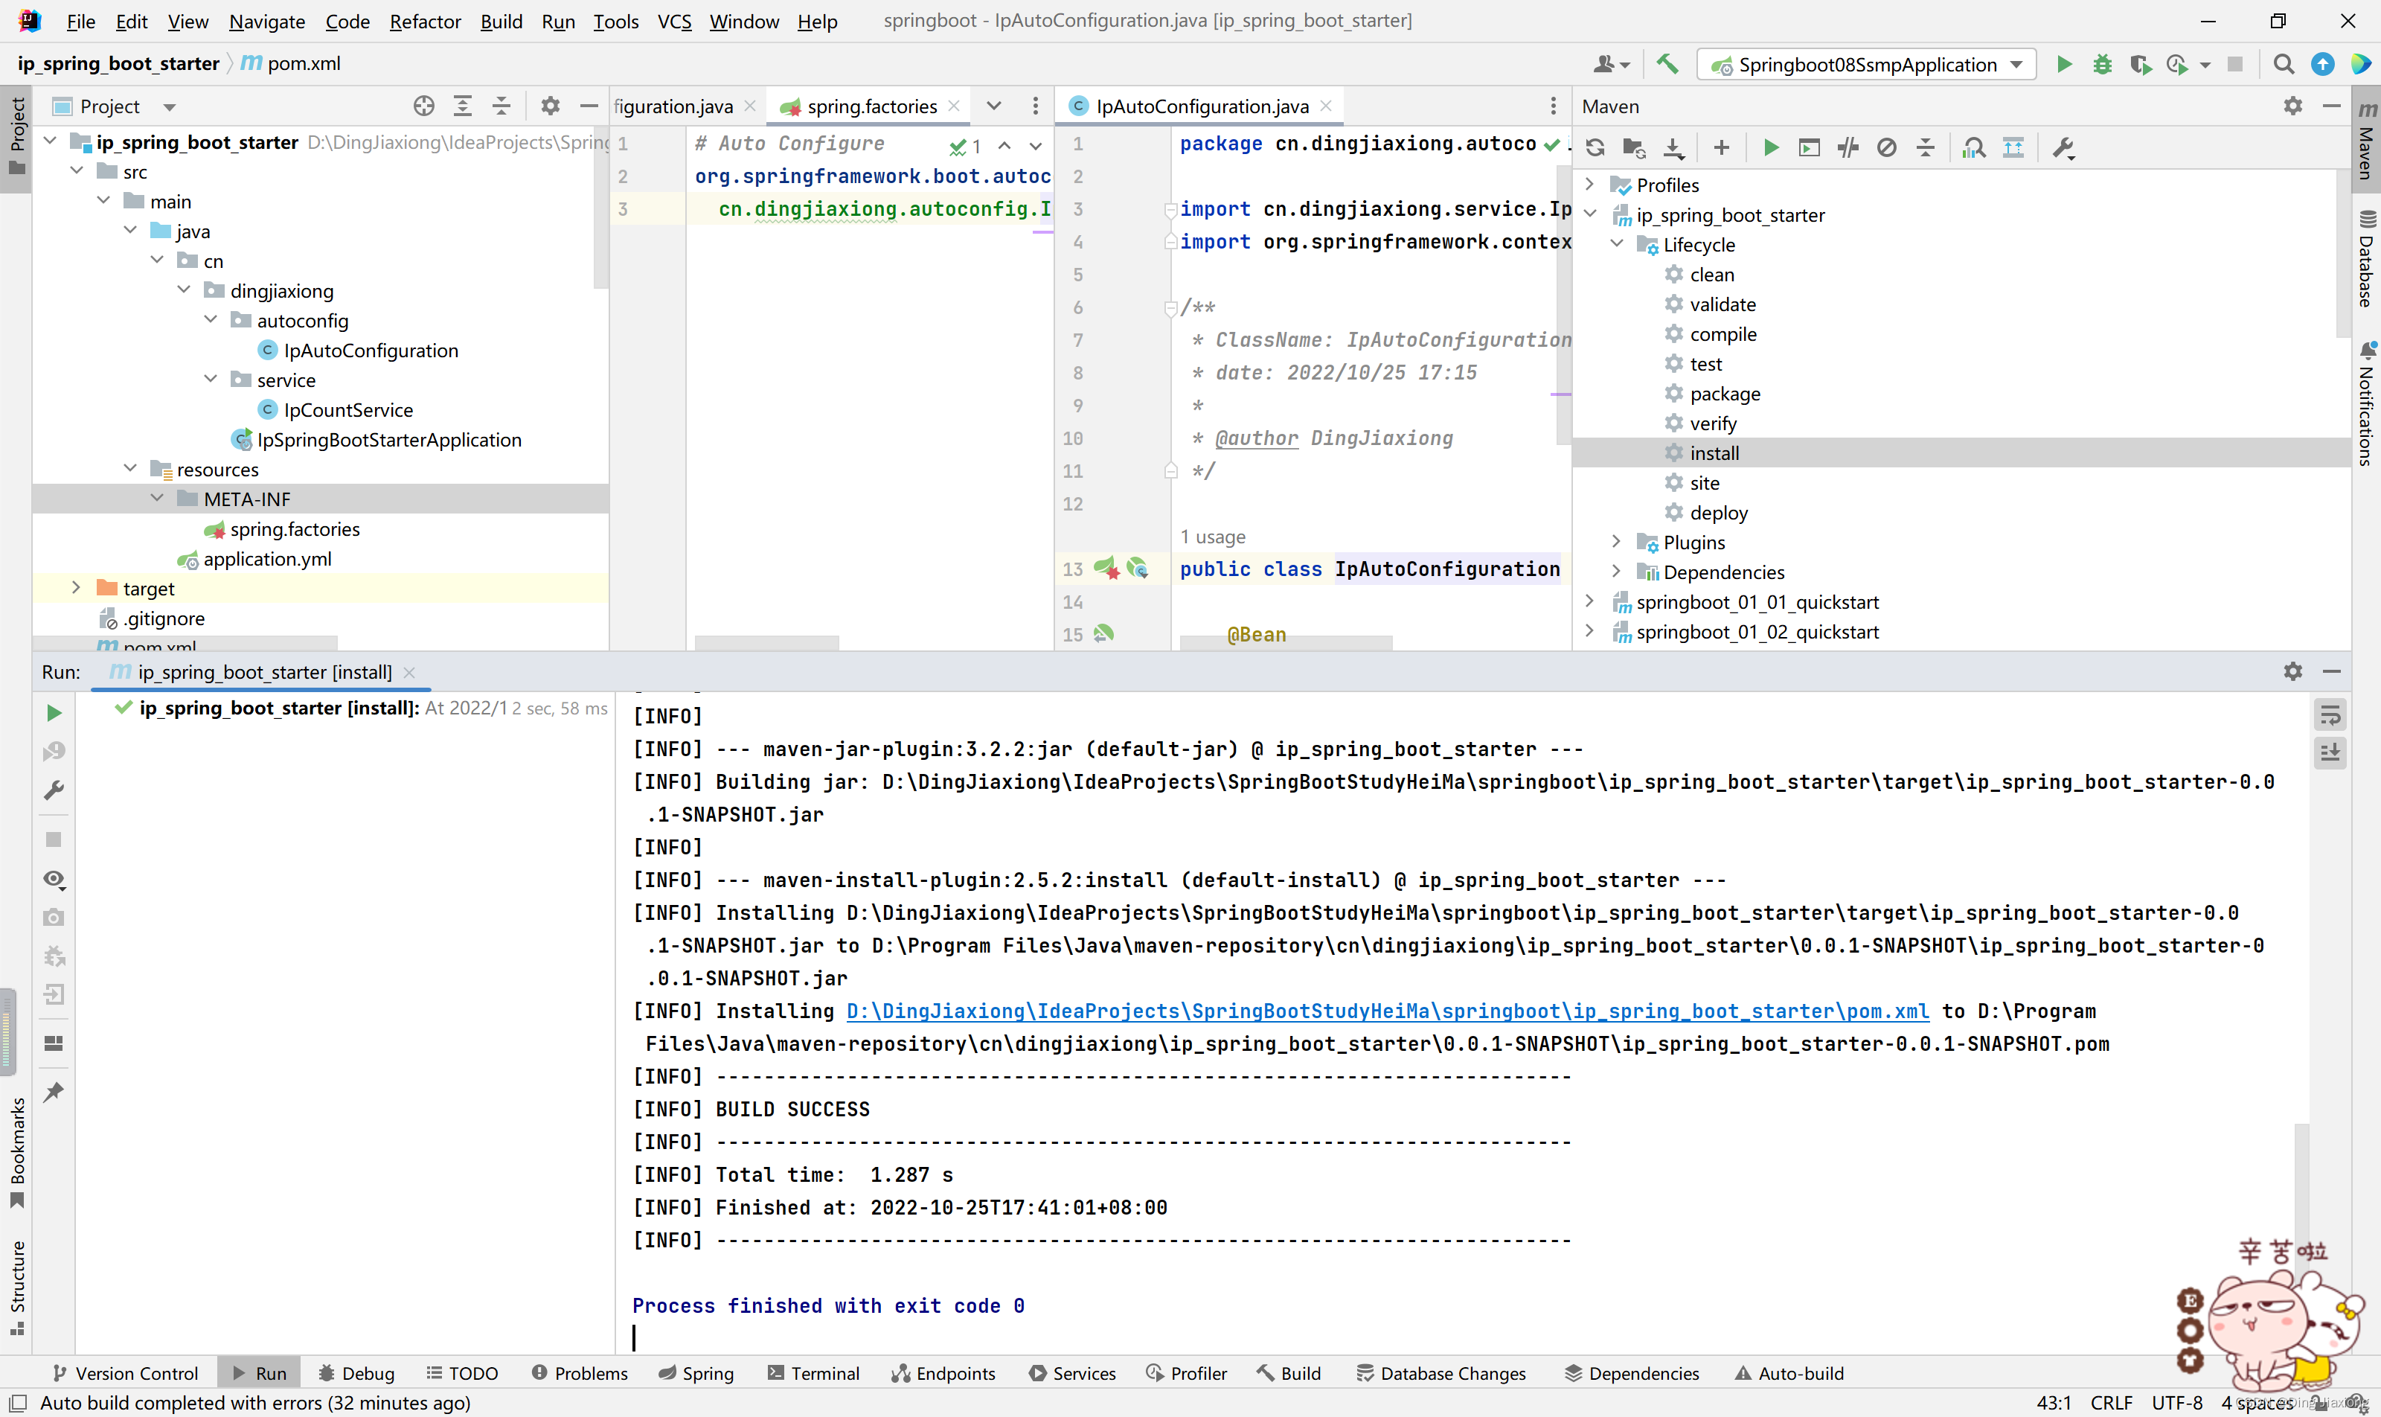Pin the Run tab
This screenshot has height=1417, width=2381.
click(x=54, y=1091)
